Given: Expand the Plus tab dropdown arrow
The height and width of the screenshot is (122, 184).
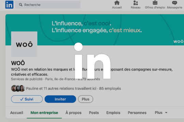Looking at the screenshot, I should coord(166,113).
